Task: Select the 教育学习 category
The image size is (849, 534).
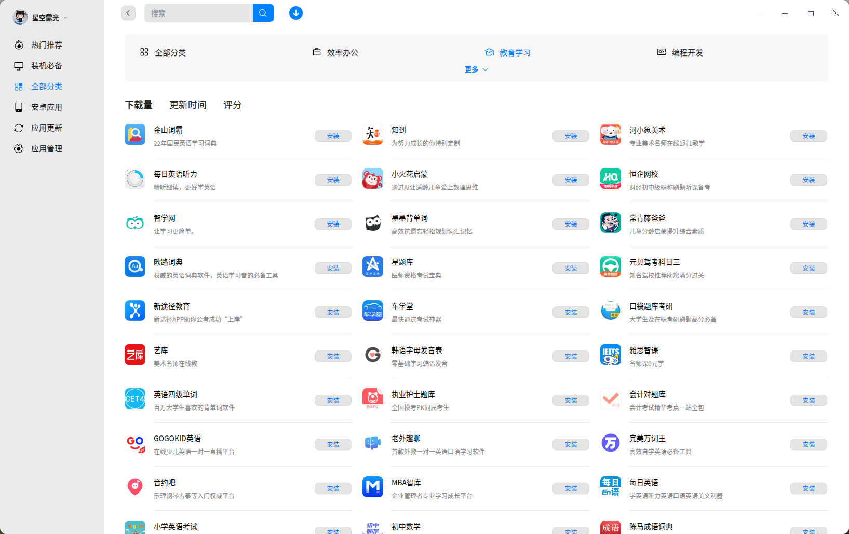Action: pos(508,52)
